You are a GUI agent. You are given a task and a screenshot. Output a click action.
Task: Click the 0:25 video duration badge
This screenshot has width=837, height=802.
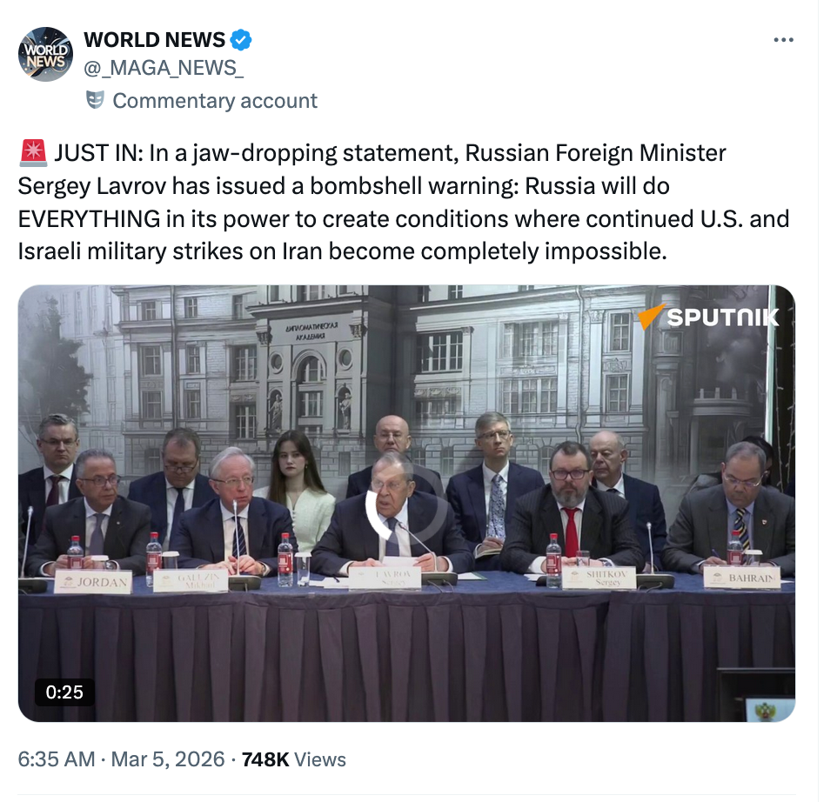coord(64,692)
